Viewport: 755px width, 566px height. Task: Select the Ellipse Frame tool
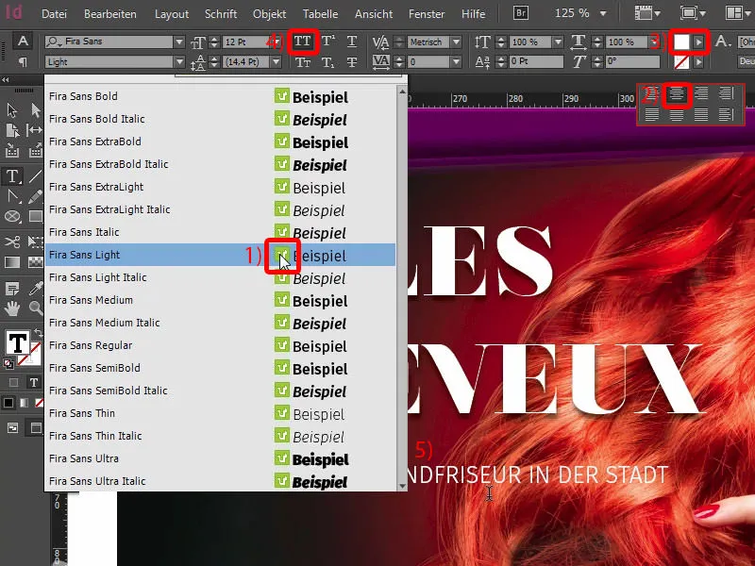[12, 217]
